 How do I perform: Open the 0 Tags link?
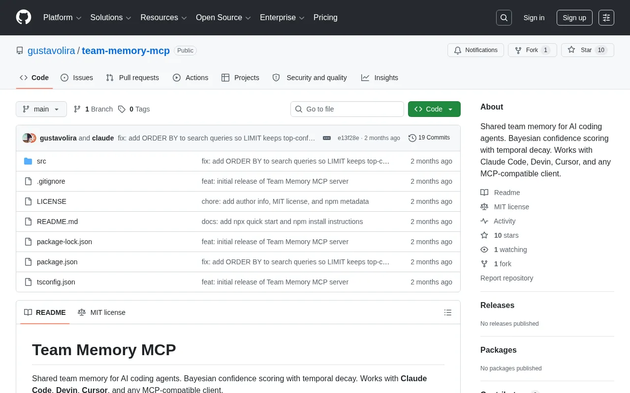134,109
